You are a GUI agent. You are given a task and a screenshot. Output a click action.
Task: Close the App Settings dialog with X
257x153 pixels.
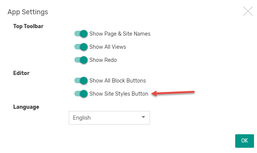(x=248, y=11)
